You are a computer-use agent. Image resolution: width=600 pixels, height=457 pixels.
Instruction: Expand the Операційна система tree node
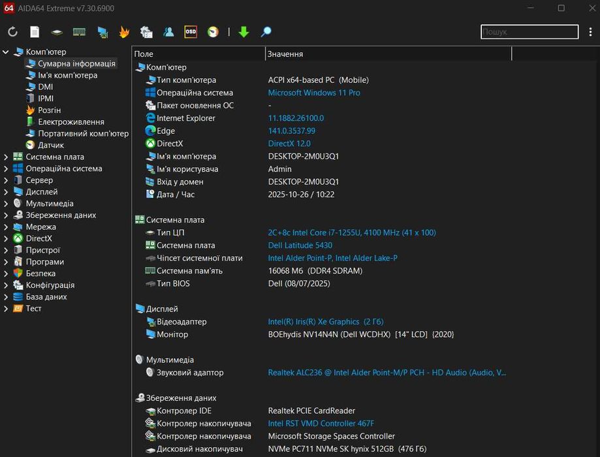[5, 168]
